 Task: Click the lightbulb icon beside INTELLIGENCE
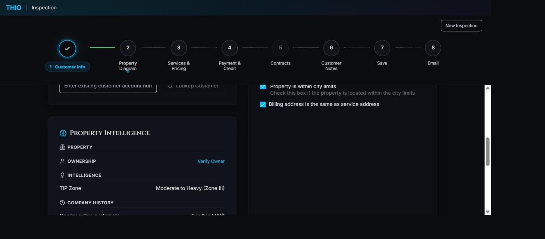(62, 175)
